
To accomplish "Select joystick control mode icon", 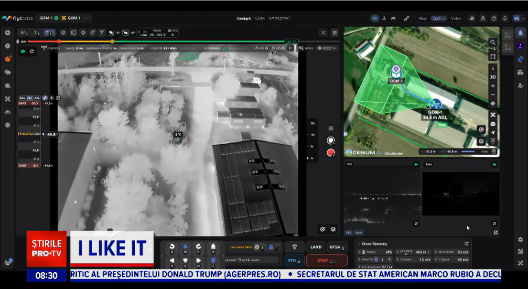I will [x=384, y=19].
